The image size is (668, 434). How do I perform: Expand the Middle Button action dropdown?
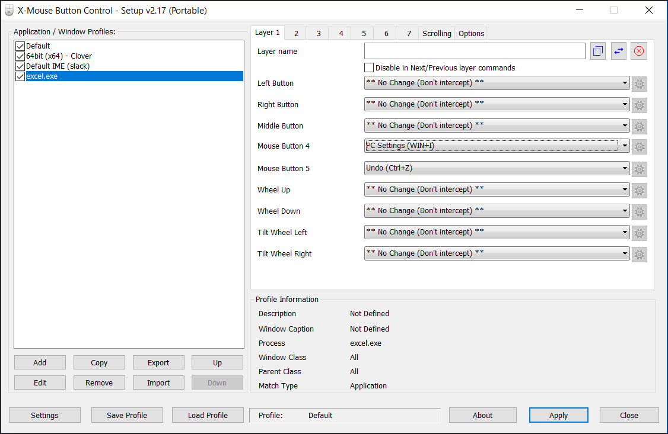pos(497,126)
